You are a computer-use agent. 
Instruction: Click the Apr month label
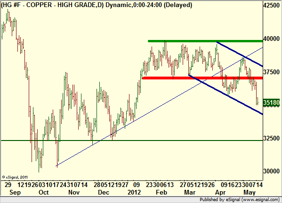[220, 192]
